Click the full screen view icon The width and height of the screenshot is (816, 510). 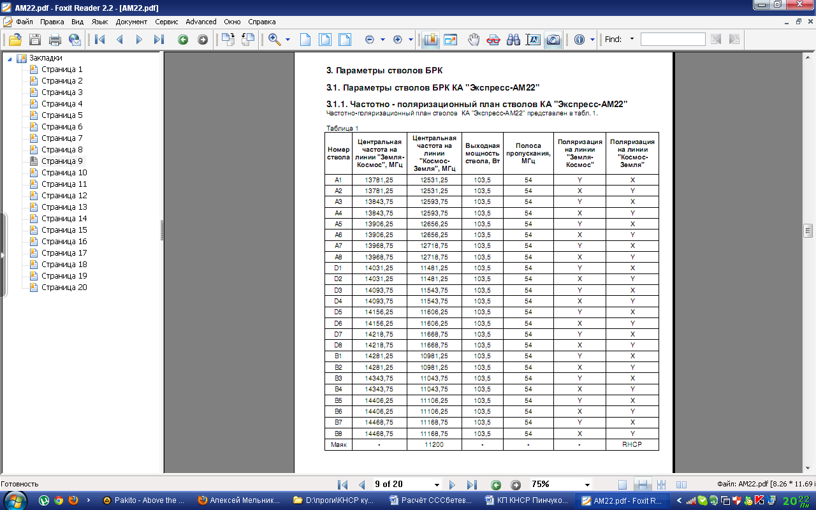pos(451,40)
